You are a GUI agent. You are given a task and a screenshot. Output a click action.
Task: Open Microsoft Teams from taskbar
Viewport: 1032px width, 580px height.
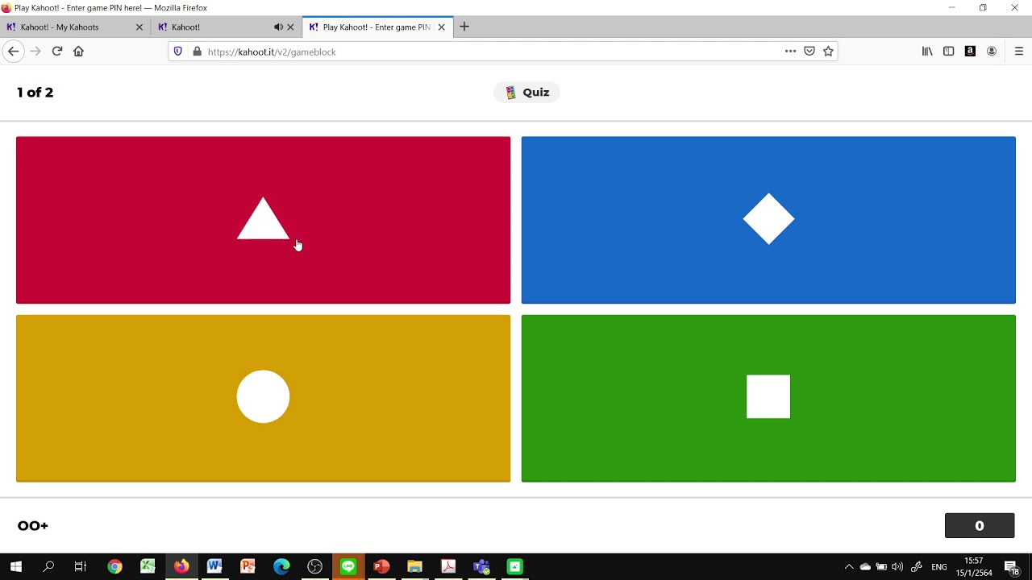pyautogui.click(x=481, y=567)
